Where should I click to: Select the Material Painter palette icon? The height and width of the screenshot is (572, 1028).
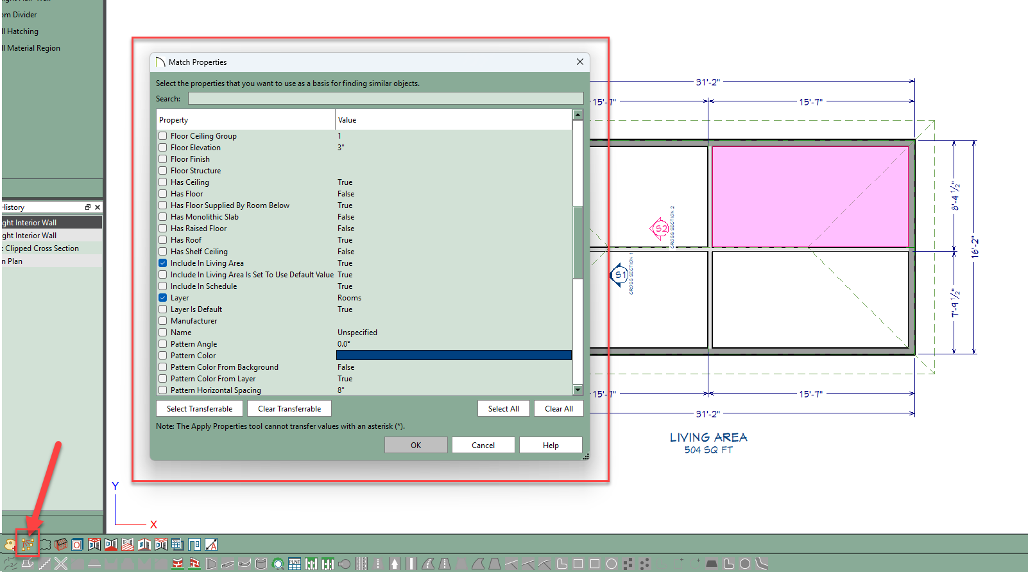[10, 544]
